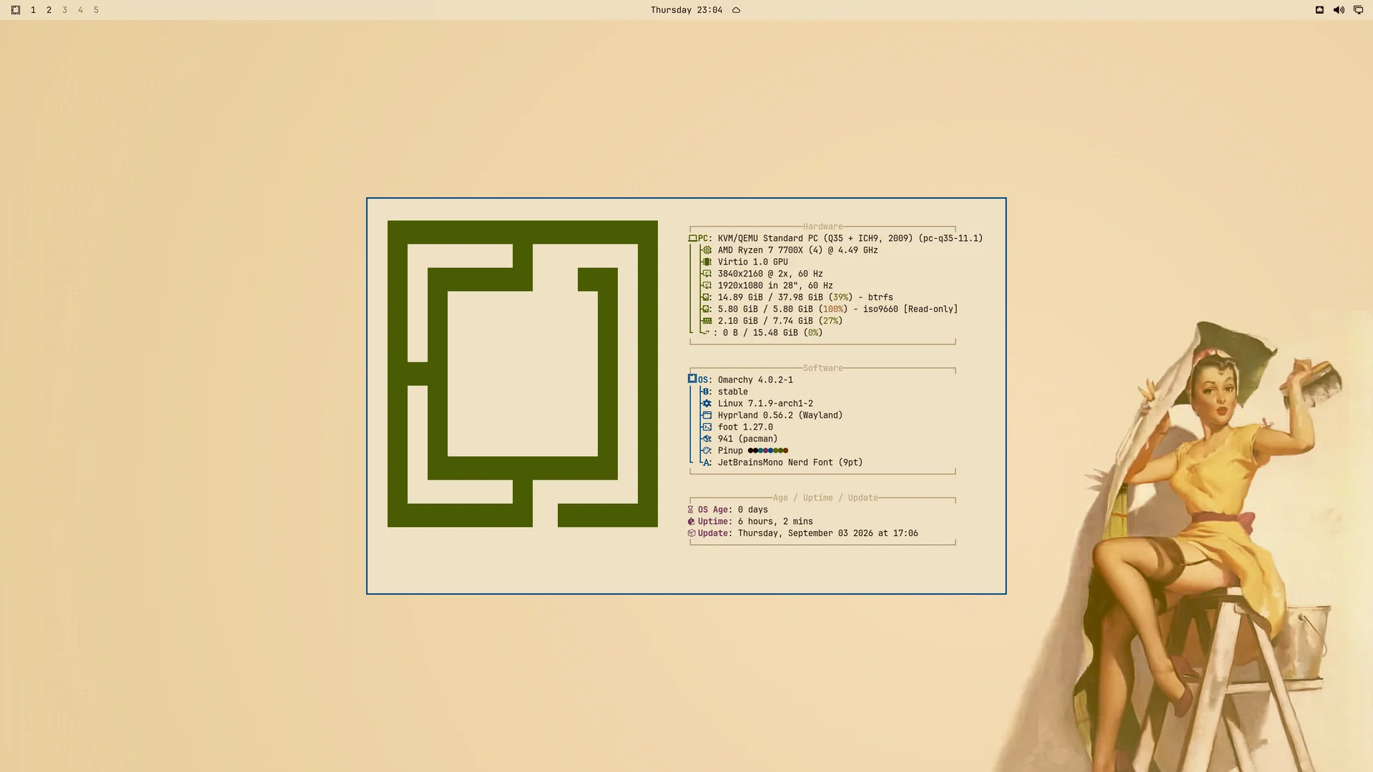Switch to workspace 2

(x=49, y=10)
